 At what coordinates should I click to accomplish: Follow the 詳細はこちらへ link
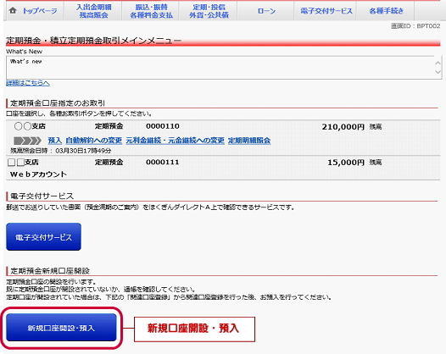28,83
